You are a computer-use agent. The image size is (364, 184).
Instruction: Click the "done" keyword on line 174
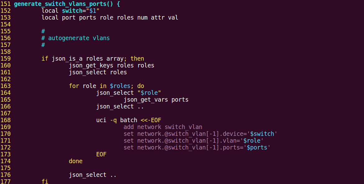[x=76, y=161]
